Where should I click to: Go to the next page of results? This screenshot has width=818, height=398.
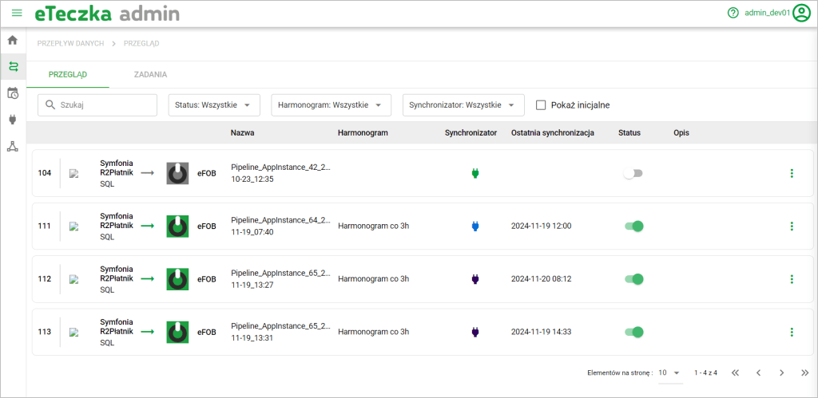[781, 372]
